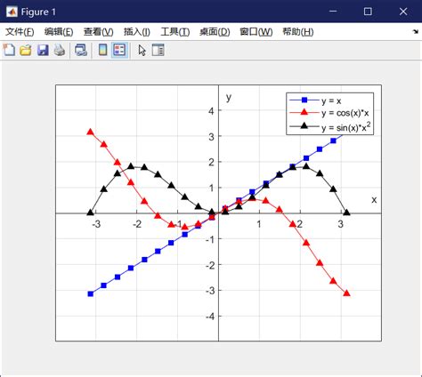This screenshot has height=377, width=422.
Task: Click the y-axis tick label 3
Action: (x=211, y=137)
